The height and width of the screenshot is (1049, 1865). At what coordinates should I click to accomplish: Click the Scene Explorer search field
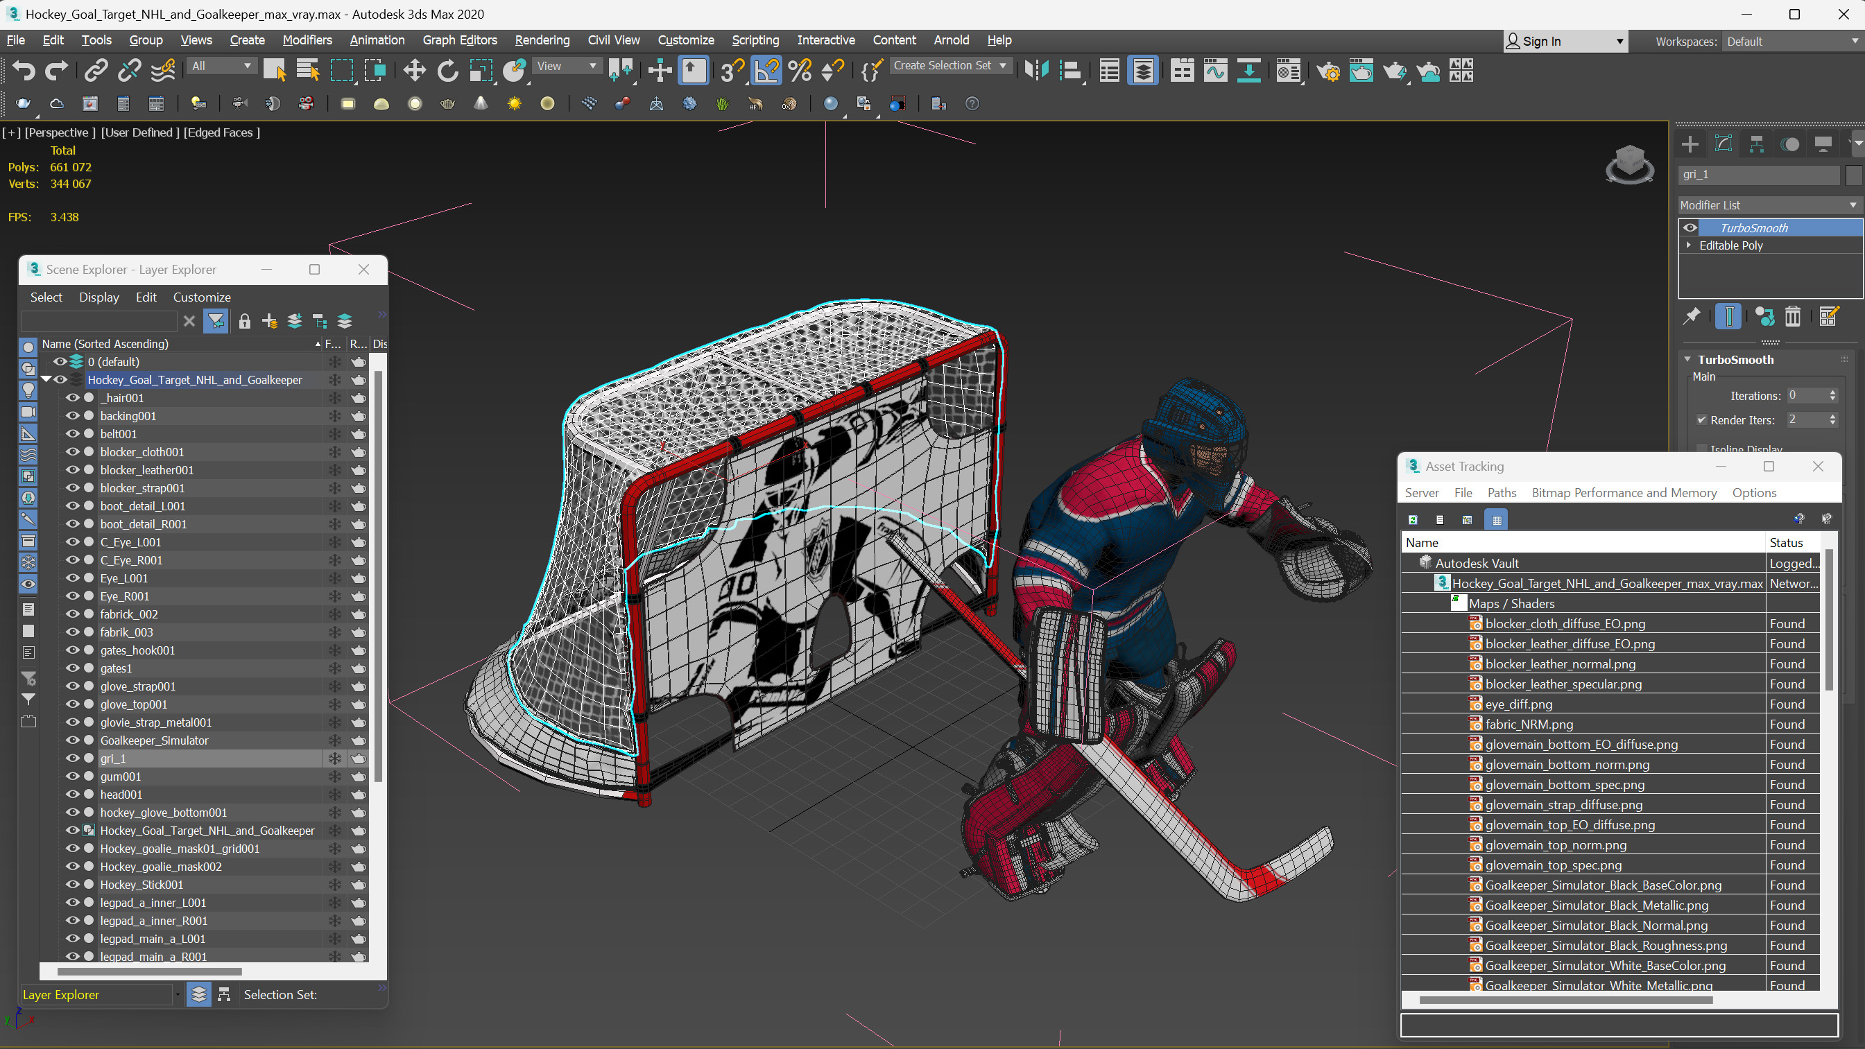tap(99, 321)
